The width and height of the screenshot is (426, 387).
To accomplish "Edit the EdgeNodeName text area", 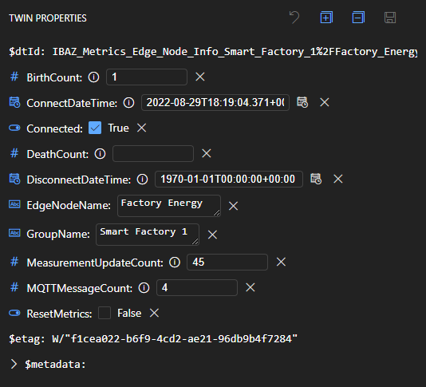I will (x=169, y=206).
